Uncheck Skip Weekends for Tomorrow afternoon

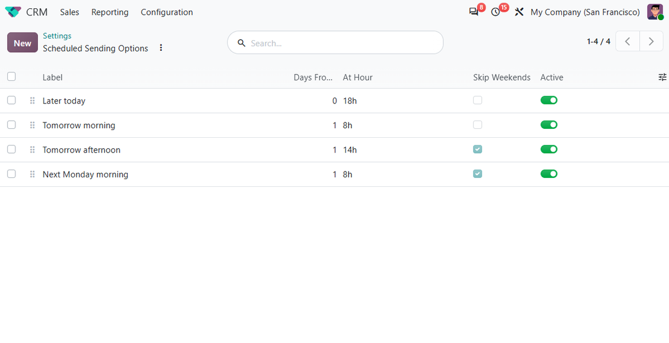pos(477,149)
